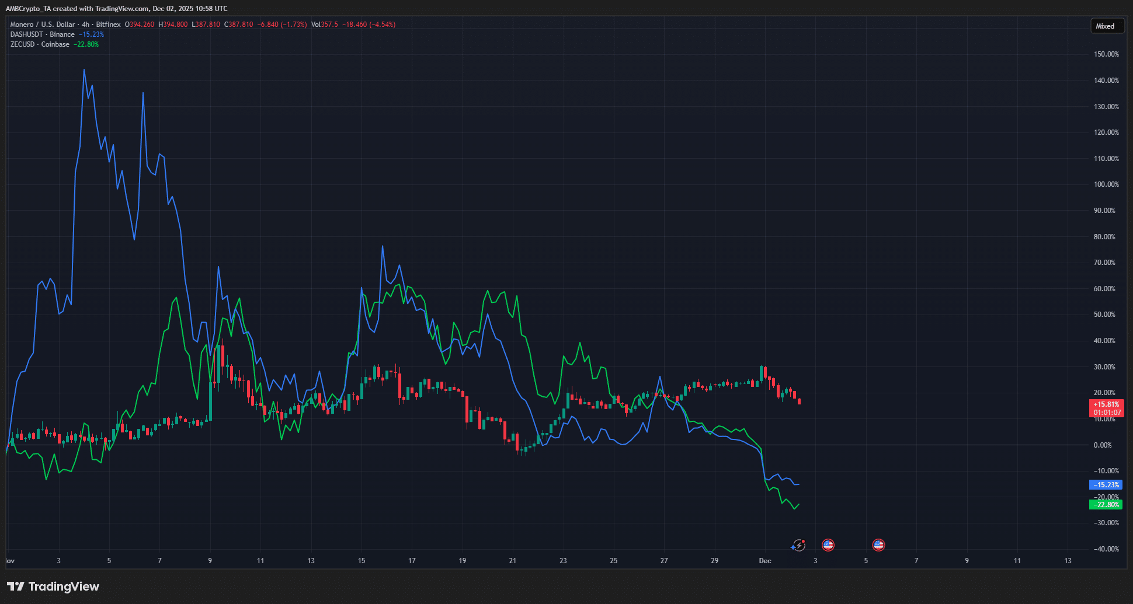Click the 27 date on the time axis
This screenshot has height=604, width=1133.
pos(664,561)
